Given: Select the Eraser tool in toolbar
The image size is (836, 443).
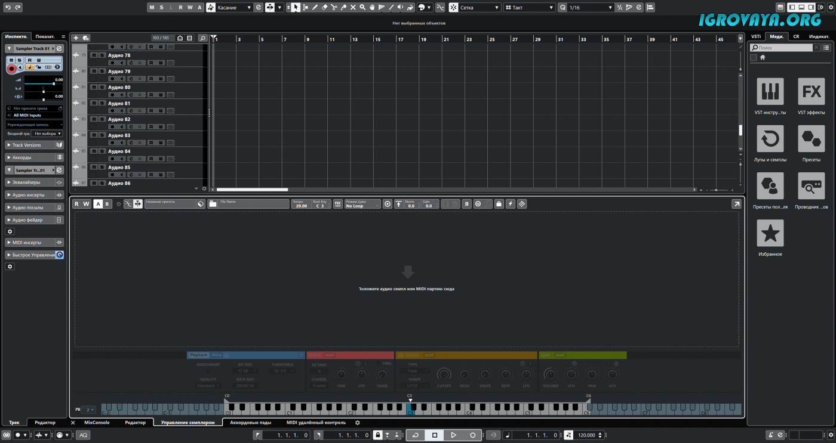Looking at the screenshot, I should click(324, 7).
